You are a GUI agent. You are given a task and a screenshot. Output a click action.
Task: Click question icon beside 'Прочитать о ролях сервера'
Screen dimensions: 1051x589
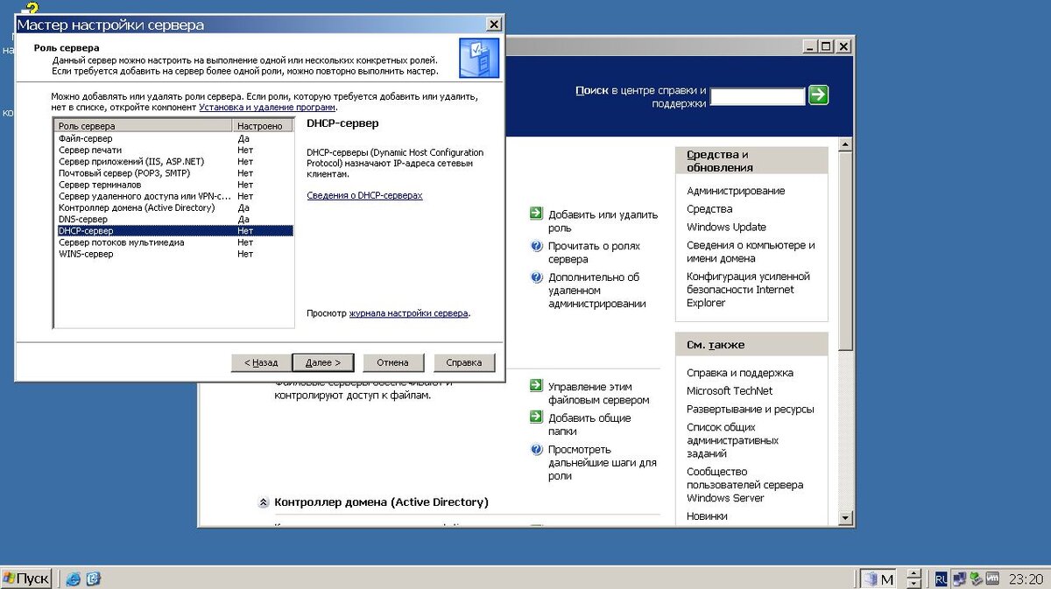tap(537, 246)
